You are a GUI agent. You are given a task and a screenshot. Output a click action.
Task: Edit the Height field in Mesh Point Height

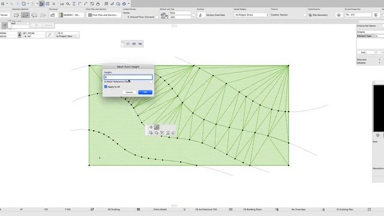128,77
